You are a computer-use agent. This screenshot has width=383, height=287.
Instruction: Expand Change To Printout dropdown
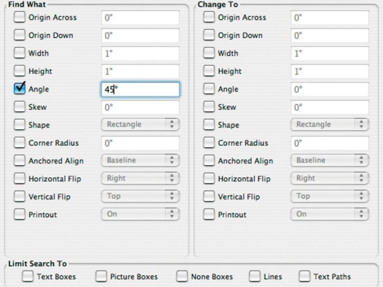(329, 214)
